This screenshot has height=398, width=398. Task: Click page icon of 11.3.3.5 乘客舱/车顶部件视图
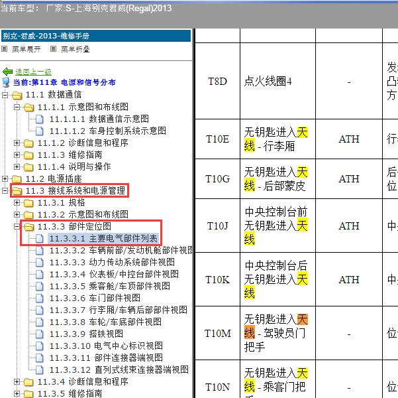[40, 287]
